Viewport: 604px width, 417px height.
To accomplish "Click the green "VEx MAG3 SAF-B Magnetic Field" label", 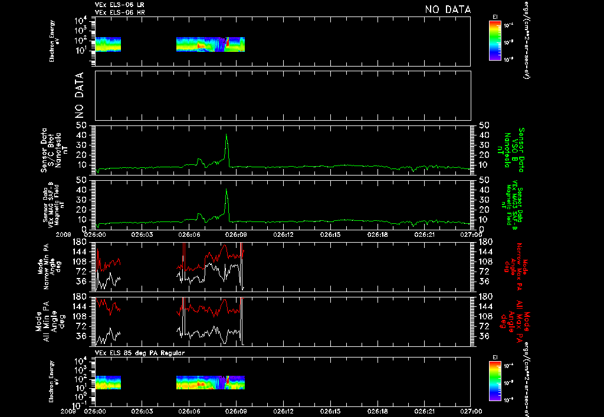I will [x=513, y=206].
